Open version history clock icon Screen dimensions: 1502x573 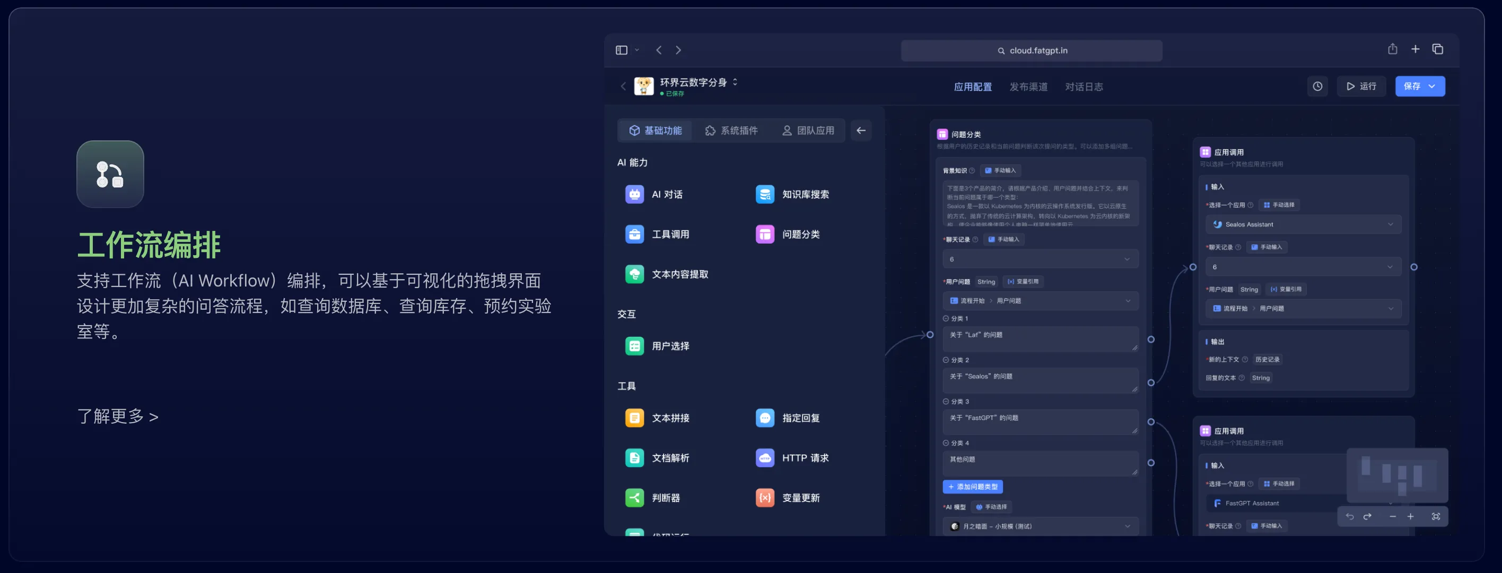[x=1317, y=86]
